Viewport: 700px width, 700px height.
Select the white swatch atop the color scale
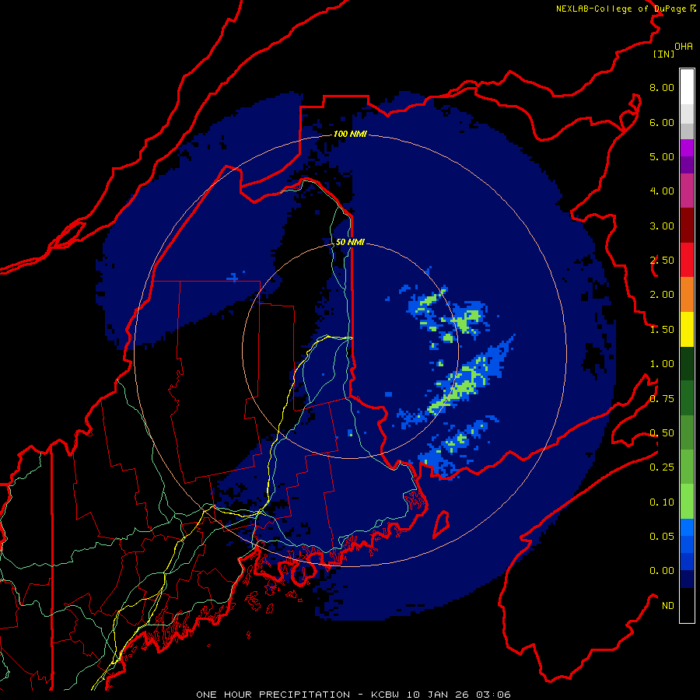pyautogui.click(x=687, y=87)
